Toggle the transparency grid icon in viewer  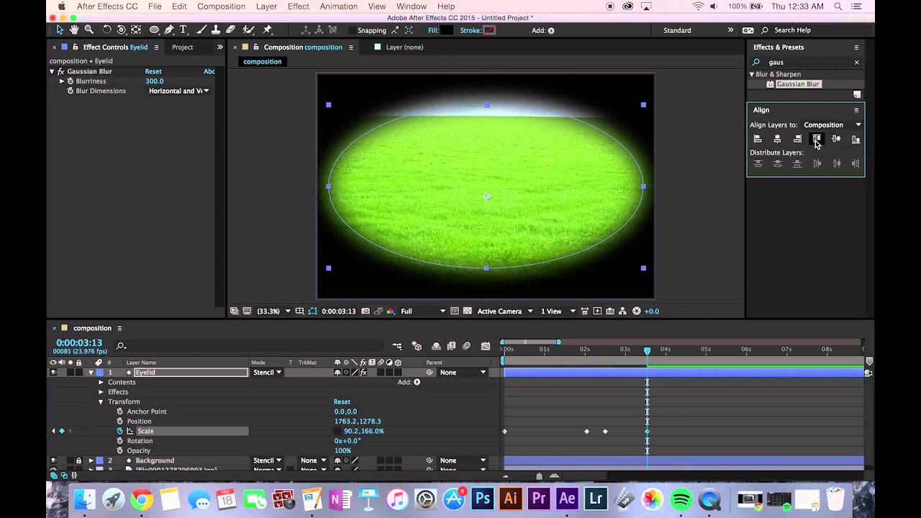click(x=467, y=311)
